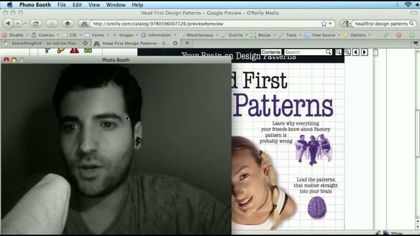
Task: Click the URL address bar
Action: 206,24
